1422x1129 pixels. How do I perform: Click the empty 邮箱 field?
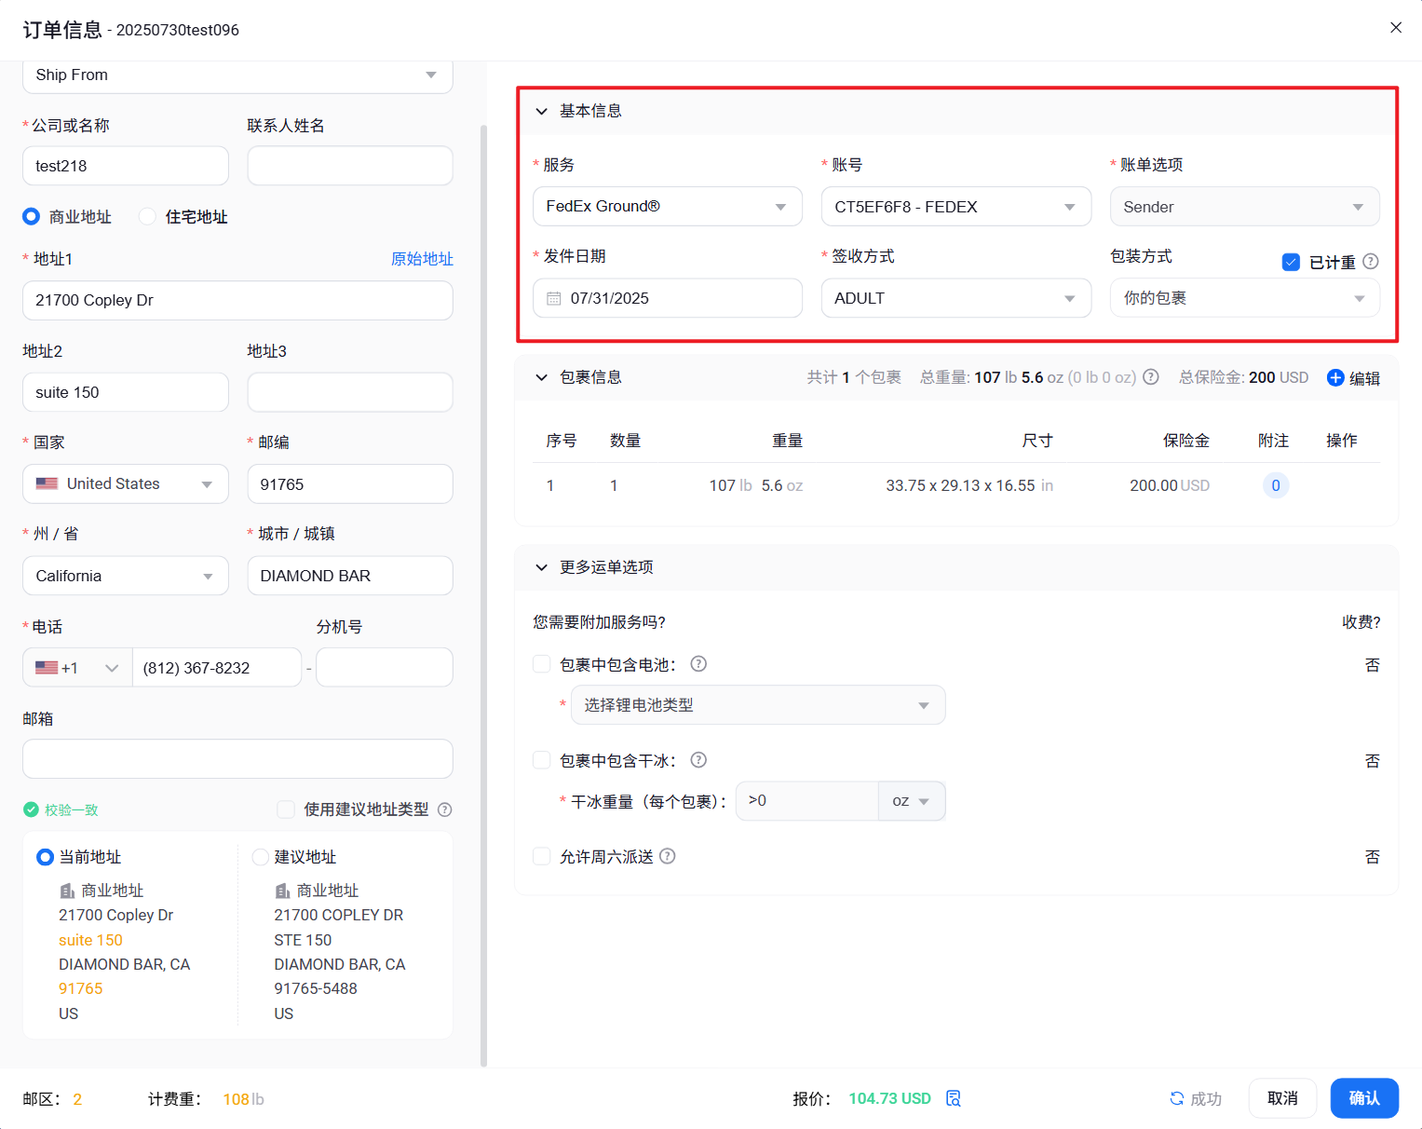[237, 759]
